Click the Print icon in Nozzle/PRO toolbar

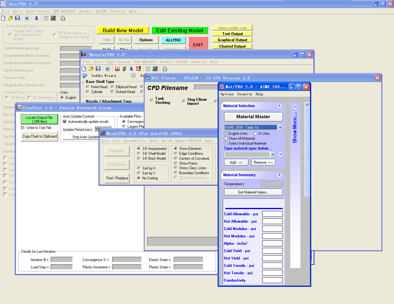click(108, 69)
